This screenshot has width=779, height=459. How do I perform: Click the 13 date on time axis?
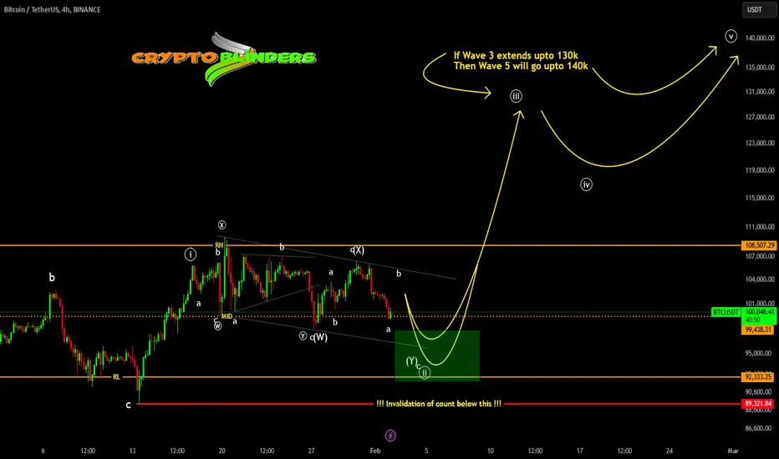coord(132,451)
